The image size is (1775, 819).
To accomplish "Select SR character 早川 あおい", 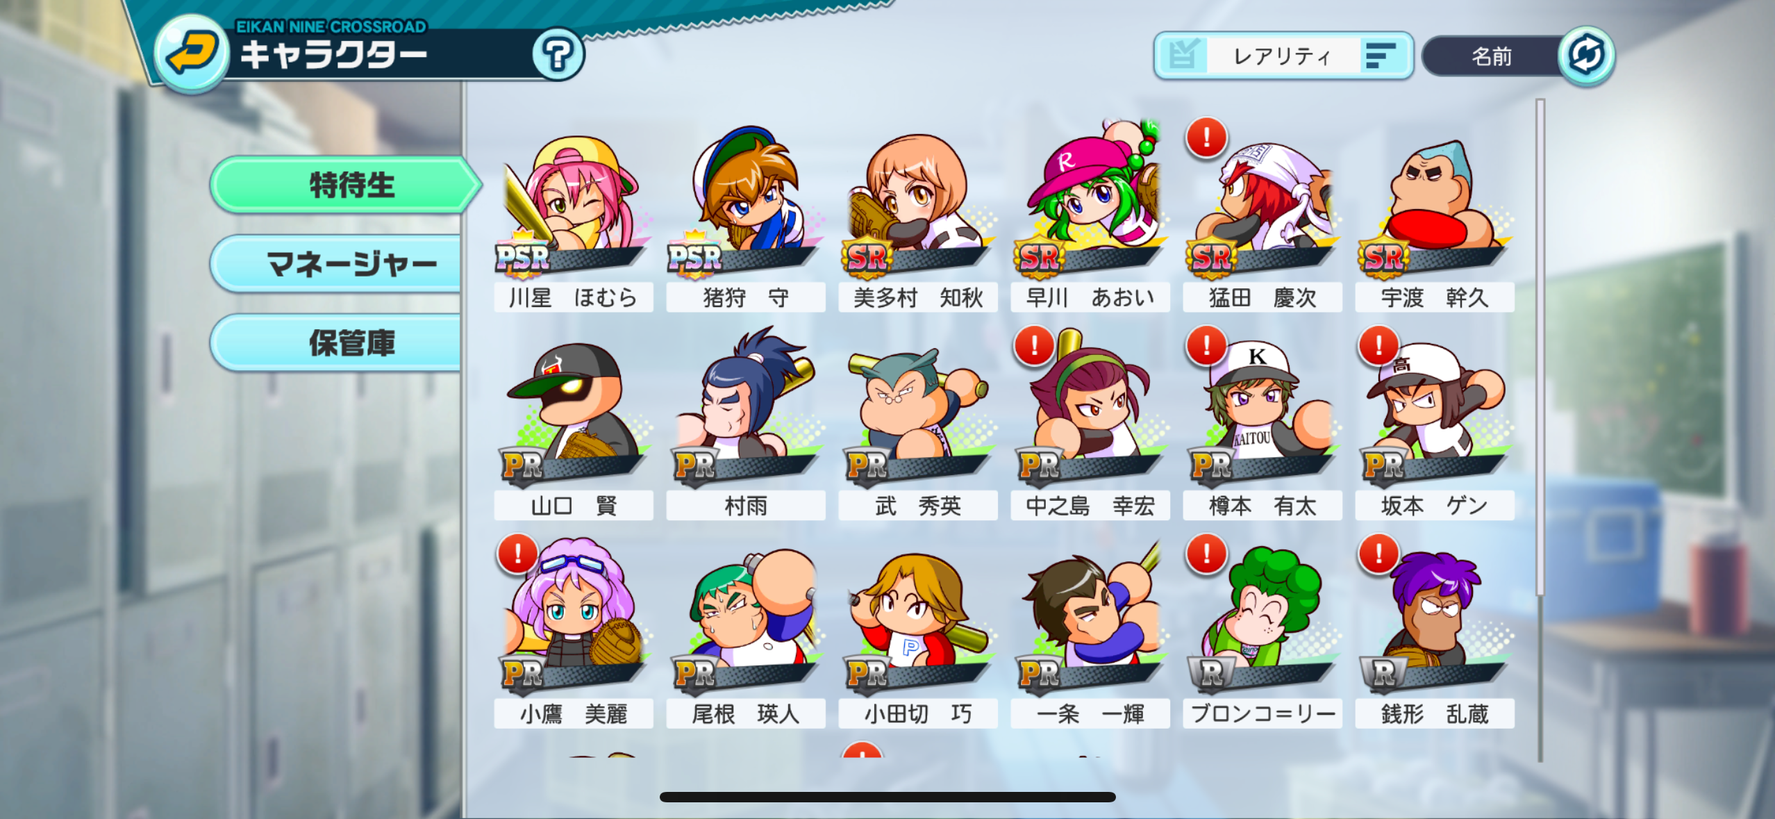I will tap(1090, 217).
